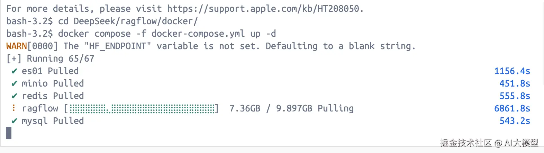Click the redis Pulled checkmark icon

point(14,96)
